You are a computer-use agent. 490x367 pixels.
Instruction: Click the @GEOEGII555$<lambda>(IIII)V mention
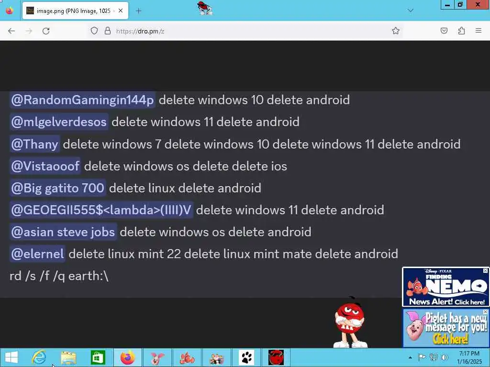101,210
